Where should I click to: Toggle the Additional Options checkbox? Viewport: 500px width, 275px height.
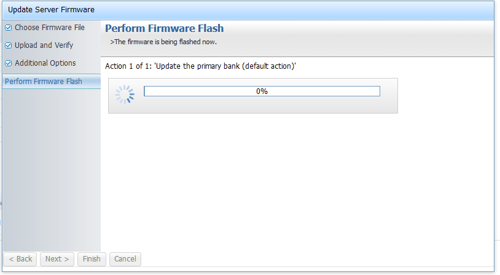tap(9, 63)
